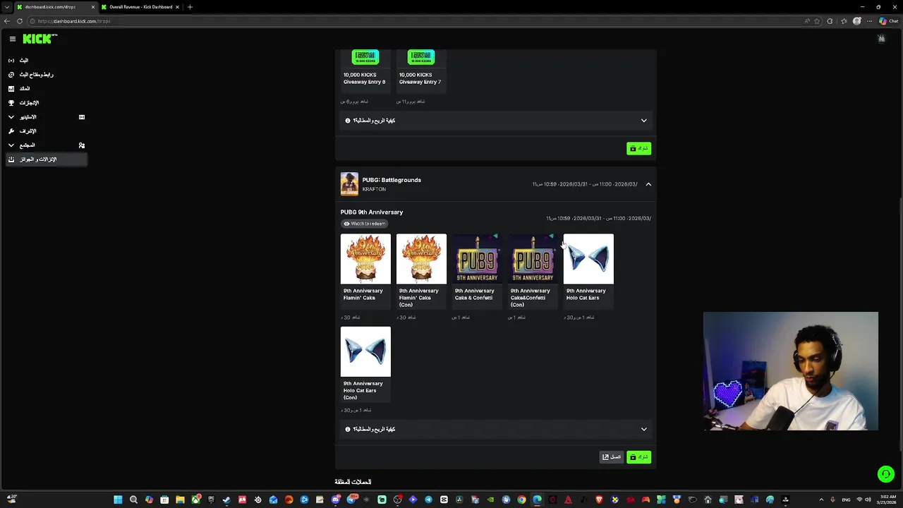Click the studio panel icon in sidebar
This screenshot has width=903, height=508.
[82, 117]
